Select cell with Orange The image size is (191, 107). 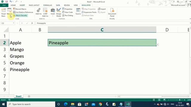[20, 63]
